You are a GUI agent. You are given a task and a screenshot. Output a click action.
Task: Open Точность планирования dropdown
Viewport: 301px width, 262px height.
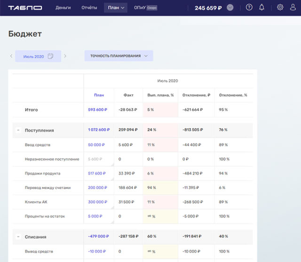point(119,56)
